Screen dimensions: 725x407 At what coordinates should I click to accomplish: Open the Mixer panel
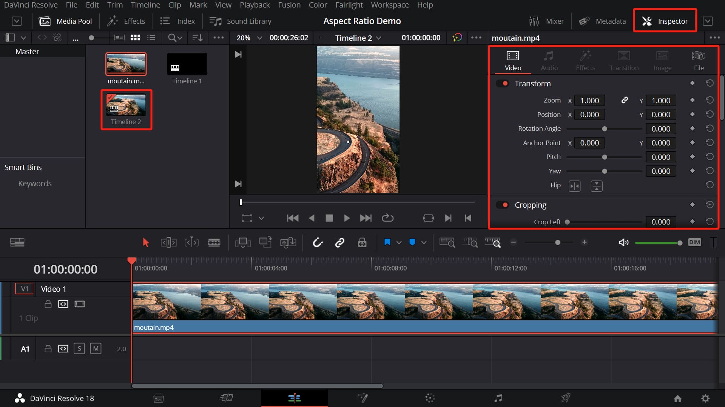pos(546,21)
